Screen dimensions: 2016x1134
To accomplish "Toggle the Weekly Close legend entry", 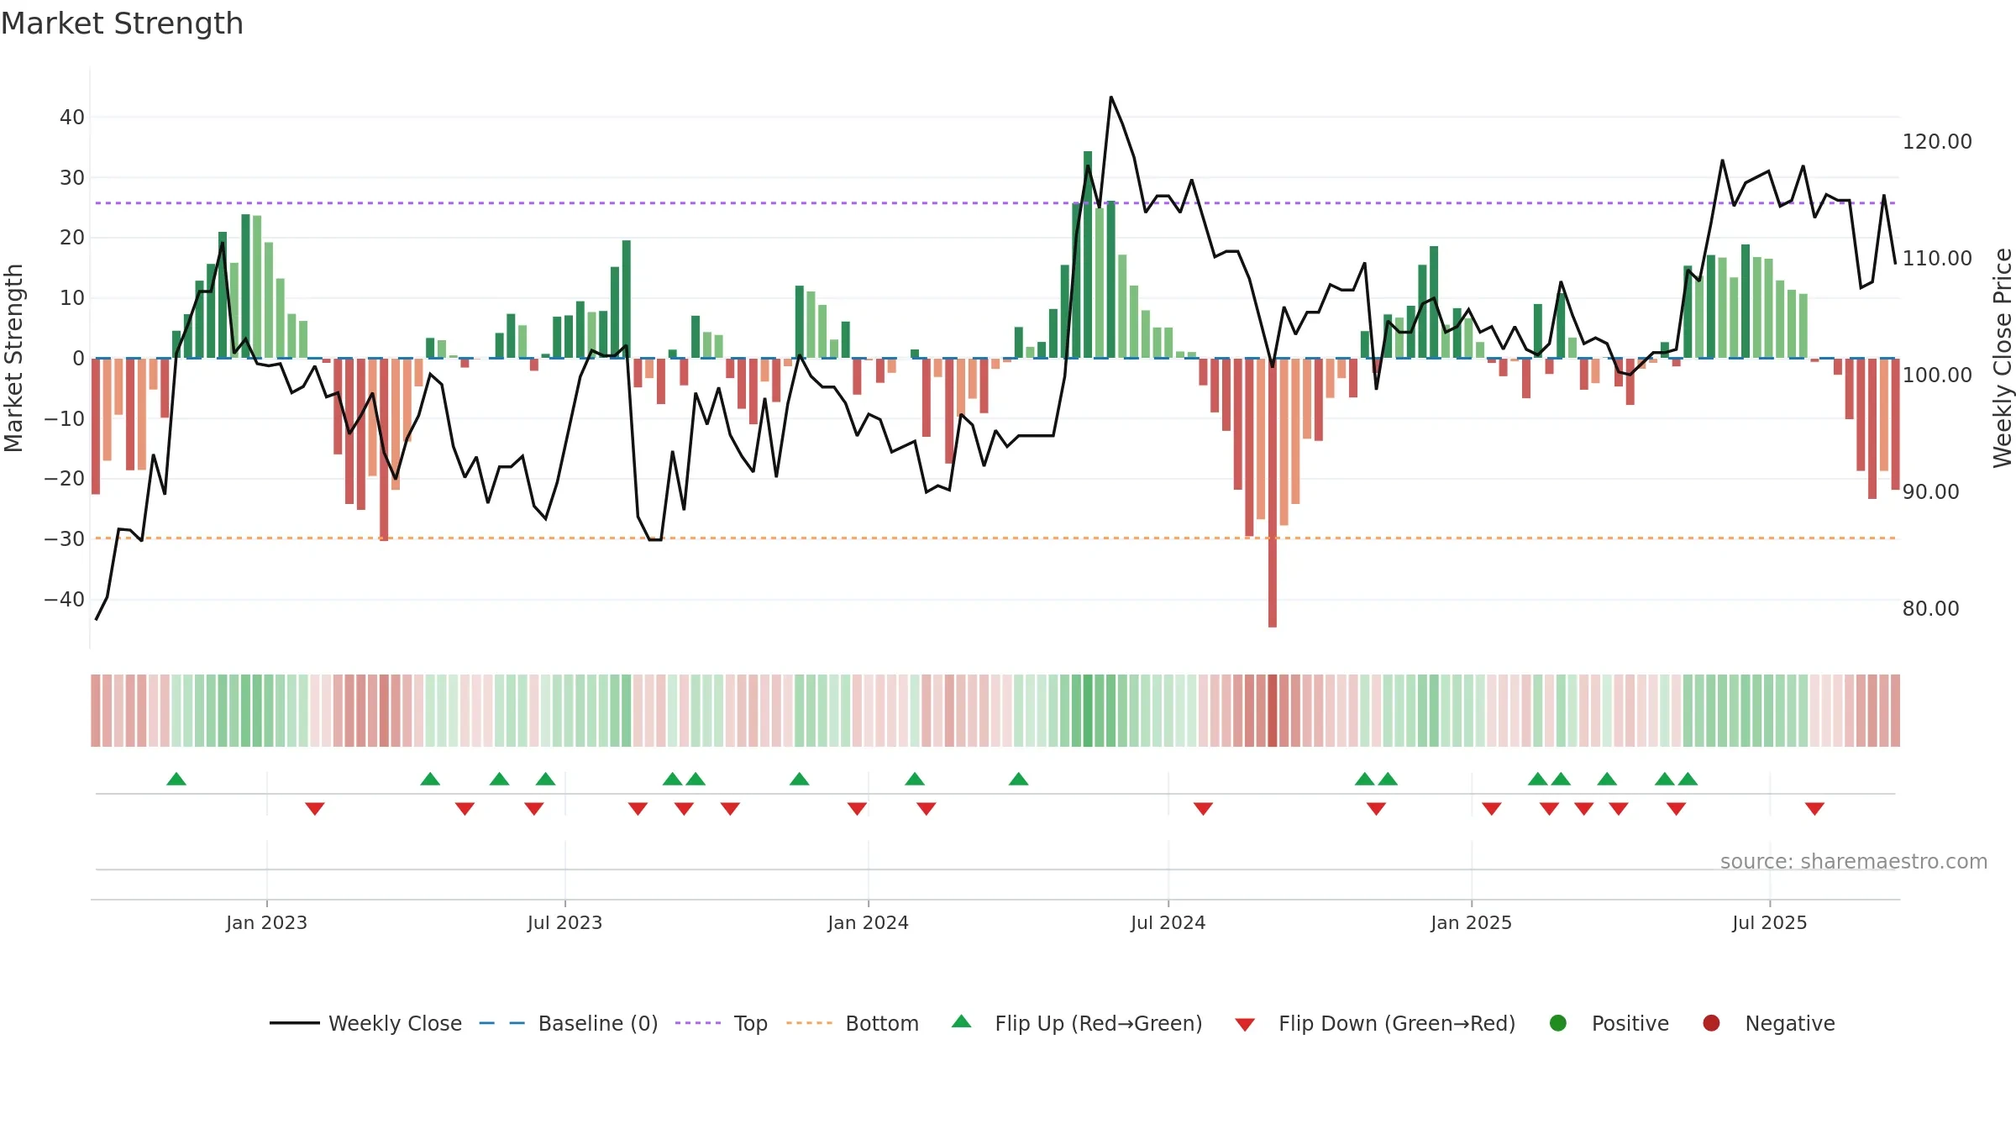I will click(366, 1023).
